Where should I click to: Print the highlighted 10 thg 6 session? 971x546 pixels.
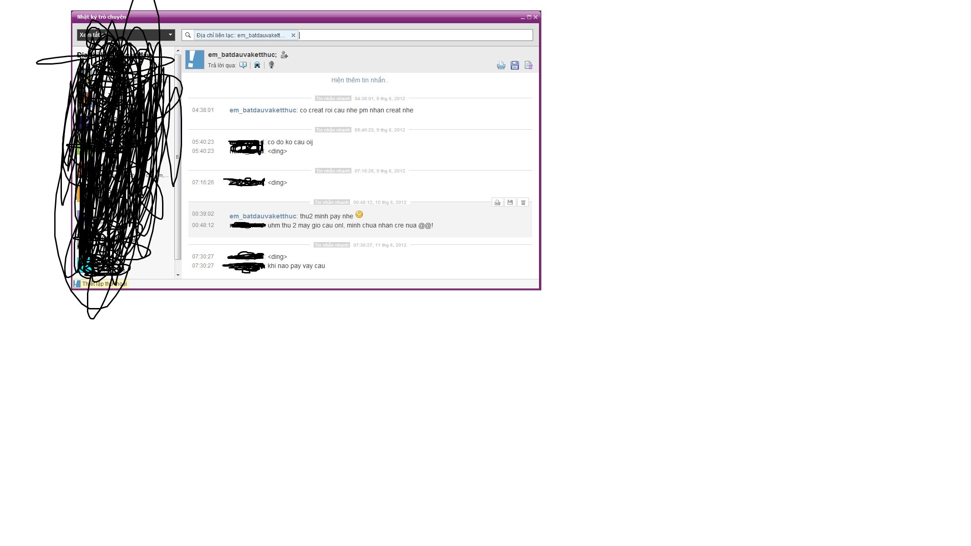[497, 202]
